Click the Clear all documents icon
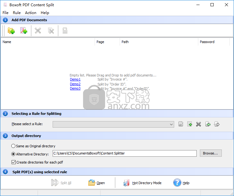The width and height of the screenshot is (234, 196). (51, 31)
